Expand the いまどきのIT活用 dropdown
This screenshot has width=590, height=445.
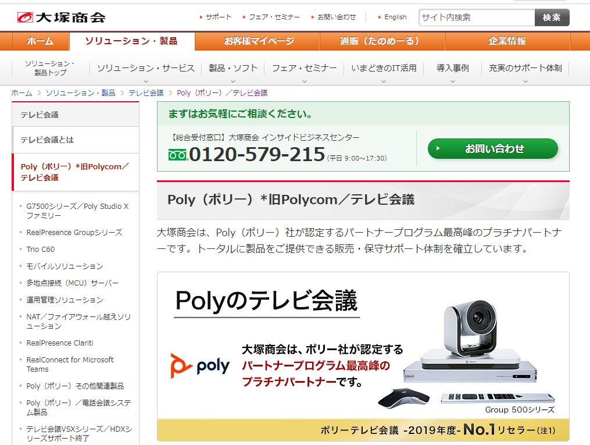tap(384, 69)
